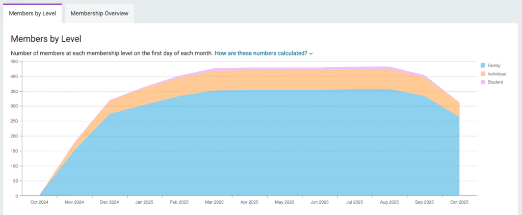522x215 pixels.
Task: Click the orange Individual legend swatch
Action: [x=482, y=74]
